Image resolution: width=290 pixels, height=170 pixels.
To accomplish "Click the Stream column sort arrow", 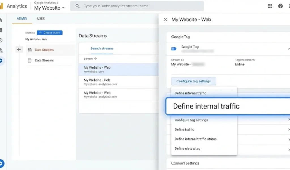I will pos(95,59).
